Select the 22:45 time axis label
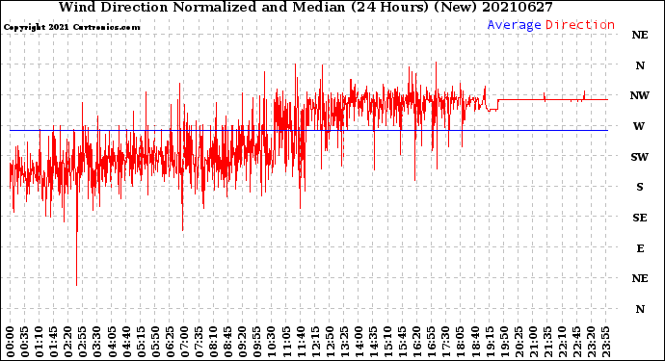665x361 pixels. [576, 342]
